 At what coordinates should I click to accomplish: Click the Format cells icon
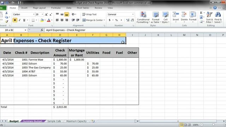193,14
